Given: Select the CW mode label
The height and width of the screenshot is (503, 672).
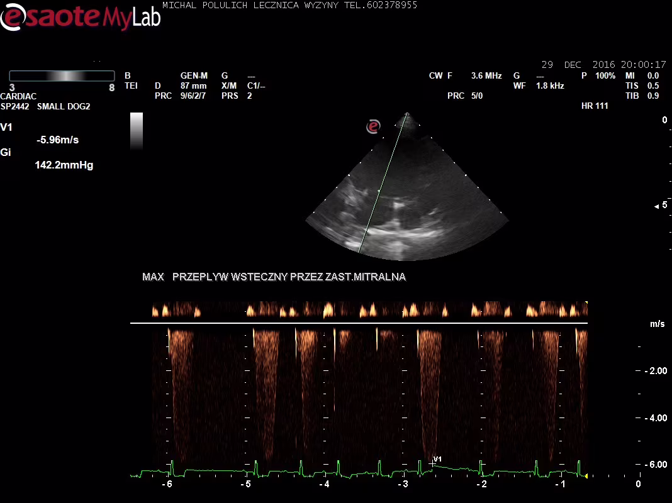Looking at the screenshot, I should 435,75.
